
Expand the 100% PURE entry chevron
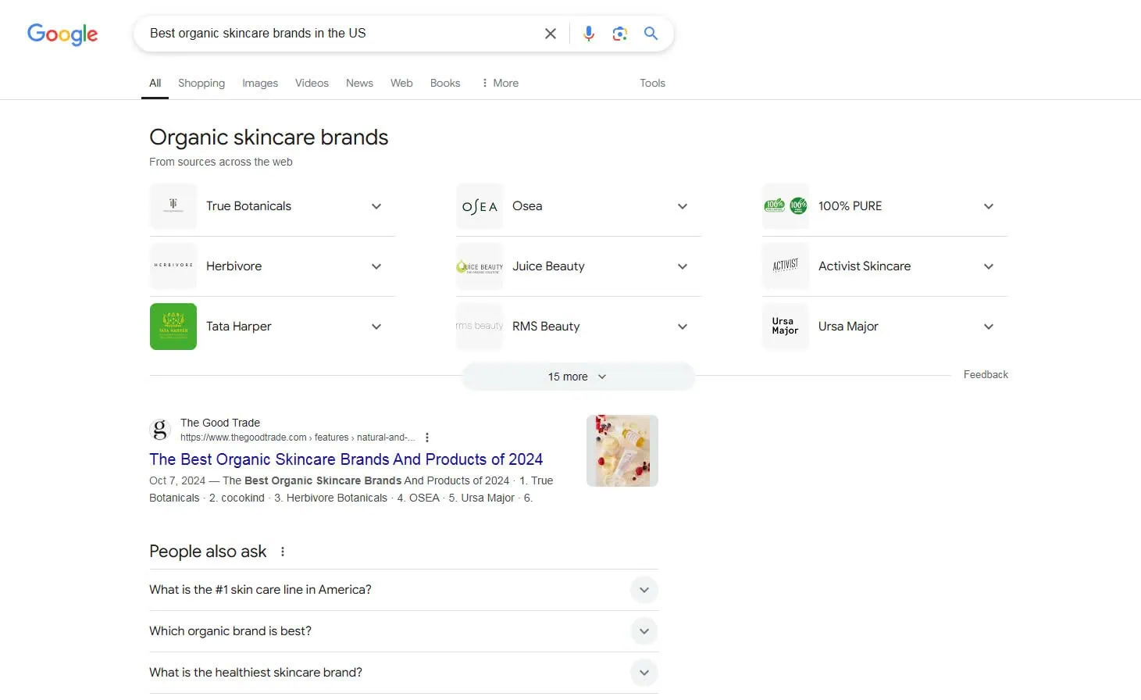click(x=989, y=206)
